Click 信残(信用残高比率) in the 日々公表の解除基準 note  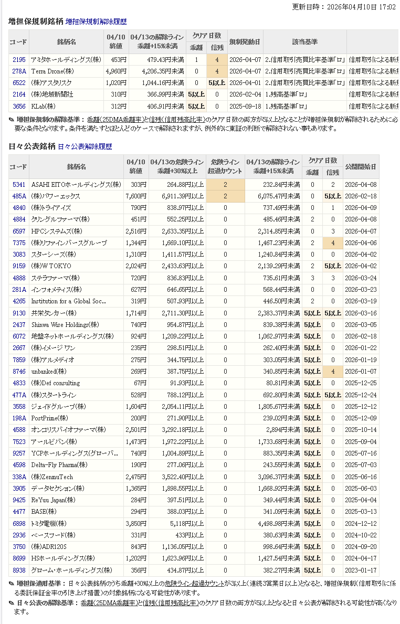click(x=171, y=604)
